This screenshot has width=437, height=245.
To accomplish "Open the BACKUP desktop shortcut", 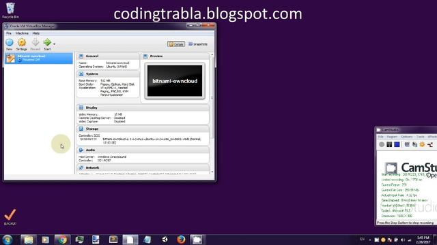I will pos(10,217).
